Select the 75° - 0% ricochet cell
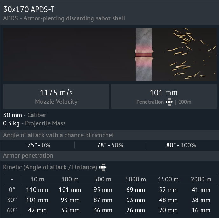Screen dimensions: 219x218 pos(39,145)
